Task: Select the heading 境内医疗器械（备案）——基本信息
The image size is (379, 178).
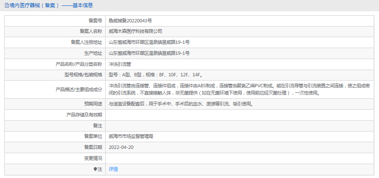Action: pos(51,5)
